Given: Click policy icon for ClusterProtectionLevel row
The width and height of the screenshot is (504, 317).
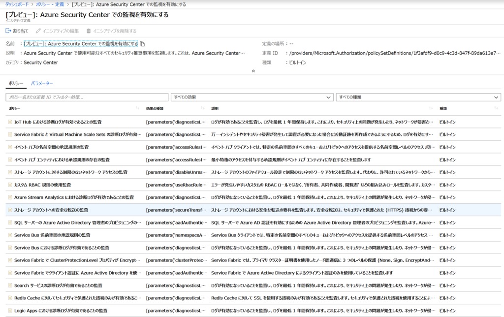Looking at the screenshot, I should (x=10, y=260).
